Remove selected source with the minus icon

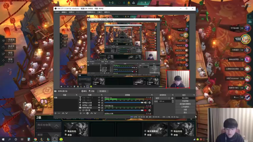tap(84, 113)
